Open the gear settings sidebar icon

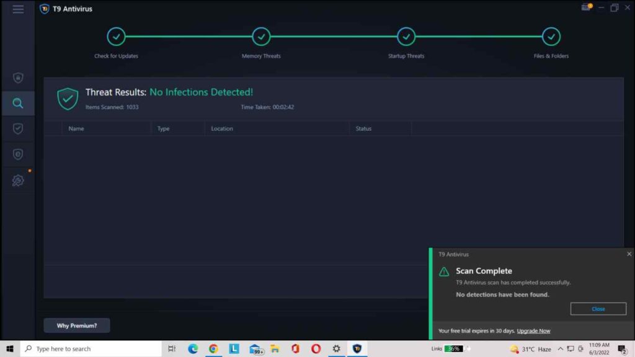point(18,180)
